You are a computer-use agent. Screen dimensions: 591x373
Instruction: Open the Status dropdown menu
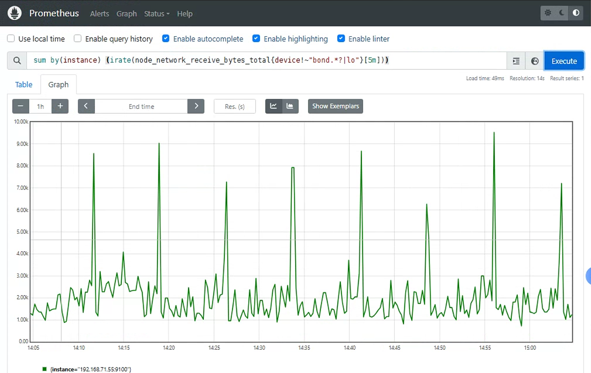[x=157, y=14]
